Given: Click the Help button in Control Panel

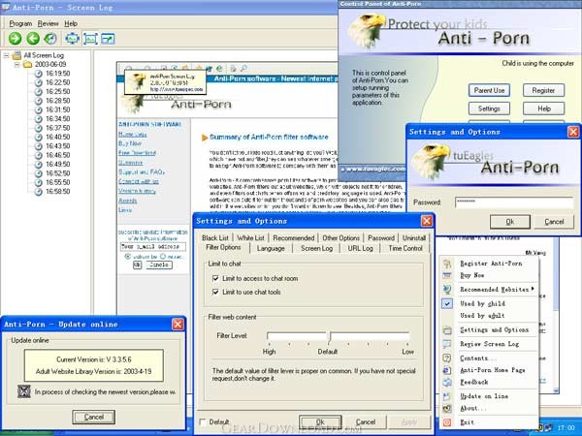Looking at the screenshot, I should [543, 109].
